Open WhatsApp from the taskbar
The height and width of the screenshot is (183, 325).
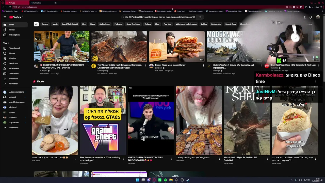tap(160, 180)
